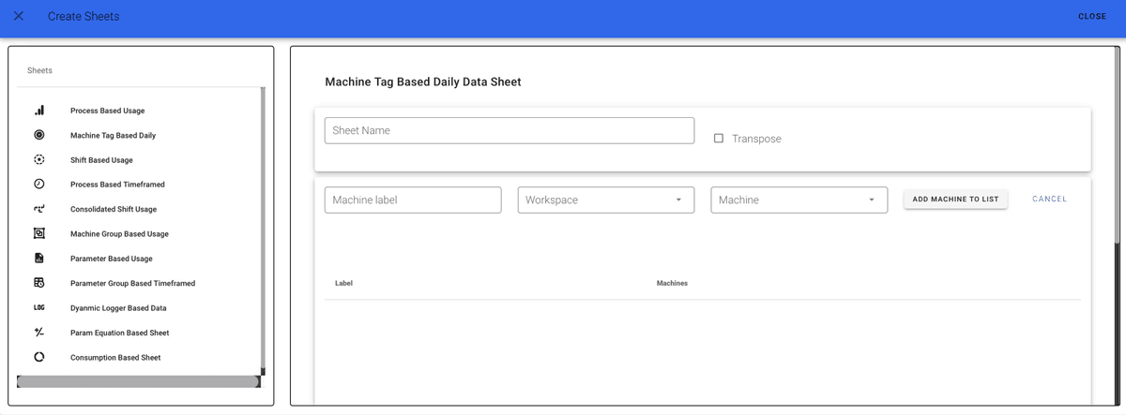The width and height of the screenshot is (1126, 415).
Task: Click the Machine Group Based Usage icon
Action: [x=39, y=234]
